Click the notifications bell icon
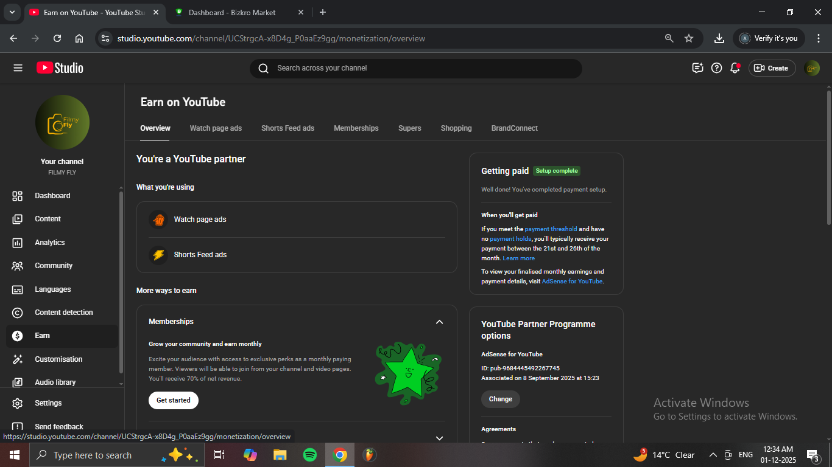Image resolution: width=832 pixels, height=467 pixels. [x=735, y=68]
